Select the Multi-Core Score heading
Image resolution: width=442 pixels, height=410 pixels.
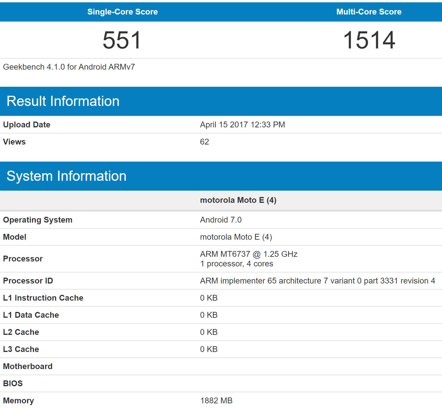(x=369, y=12)
